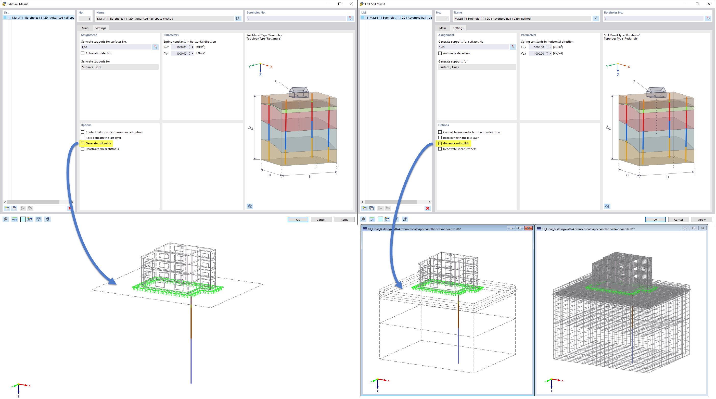Screen dimensions: 716x399
Task: Click the exchange diagram icon below the soil graphic
Action: 249,206
